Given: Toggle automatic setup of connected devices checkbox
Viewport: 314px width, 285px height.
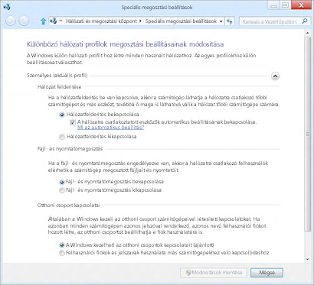Looking at the screenshot, I should tap(73, 122).
